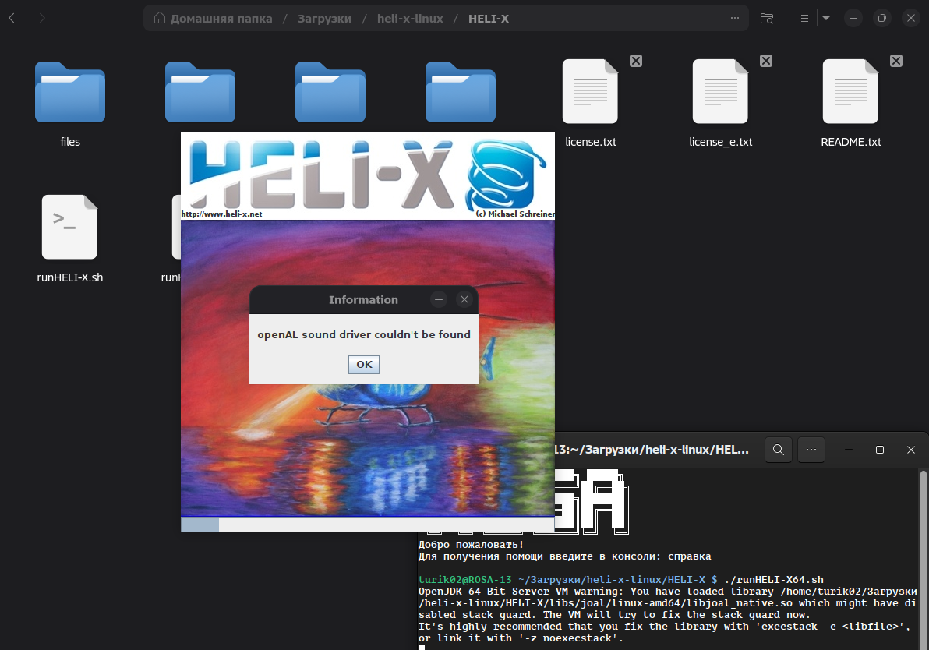Minimize the Information dialog

click(x=439, y=300)
